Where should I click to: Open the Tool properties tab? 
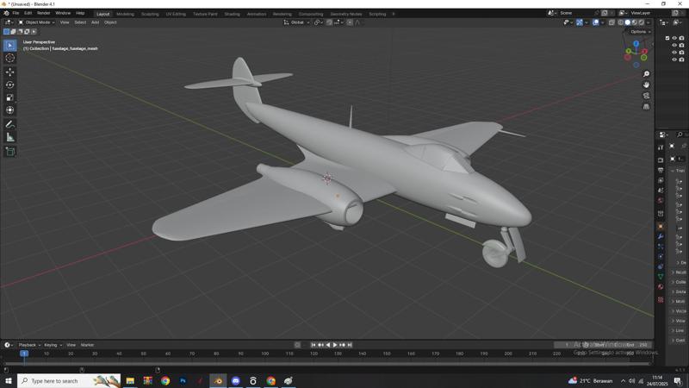click(661, 147)
